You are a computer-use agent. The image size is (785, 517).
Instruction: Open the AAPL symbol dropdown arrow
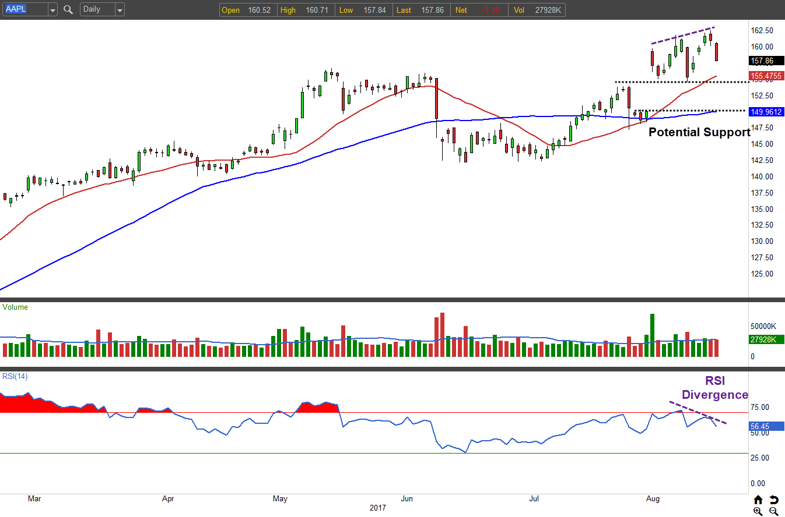pos(52,10)
